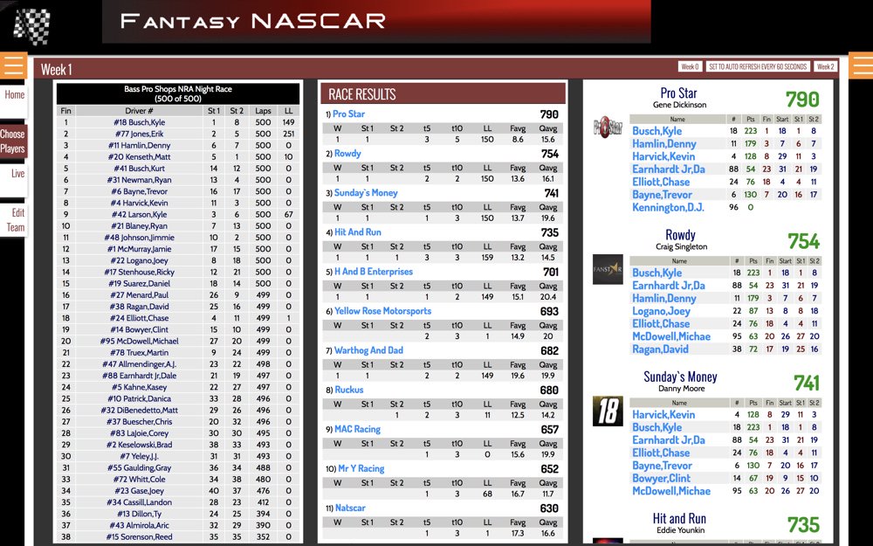Click the Rowdy team Fanstar logo
873x546 pixels.
[x=608, y=270]
